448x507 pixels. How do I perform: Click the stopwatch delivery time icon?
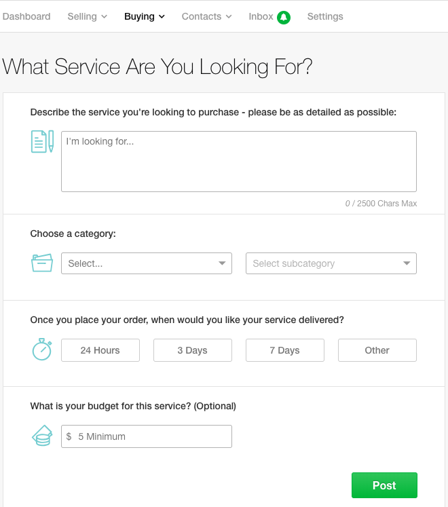click(x=42, y=350)
